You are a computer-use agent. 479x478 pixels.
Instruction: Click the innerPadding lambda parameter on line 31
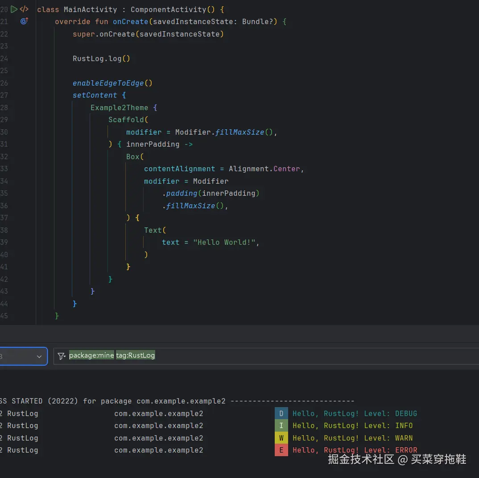pos(153,144)
